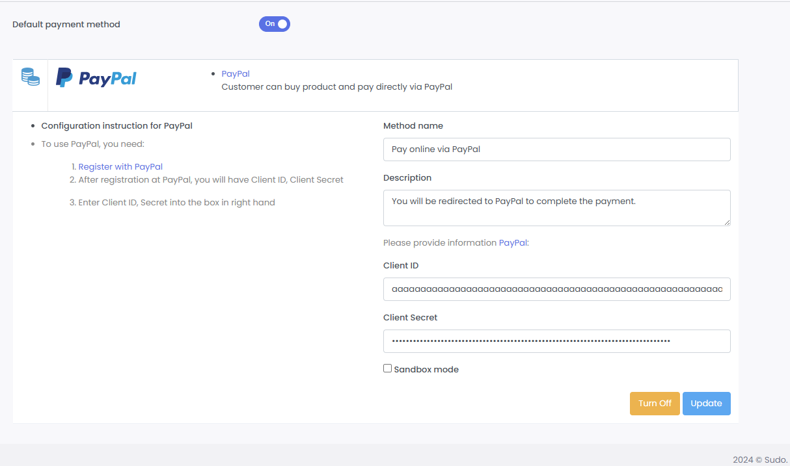
Task: Open the Register with PayPal link
Action: click(x=120, y=167)
